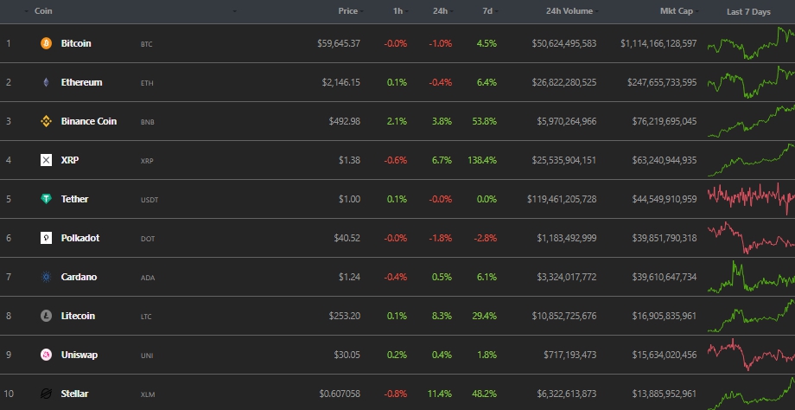Open the Bitcoin name link
The width and height of the screenshot is (795, 410).
[x=76, y=43]
